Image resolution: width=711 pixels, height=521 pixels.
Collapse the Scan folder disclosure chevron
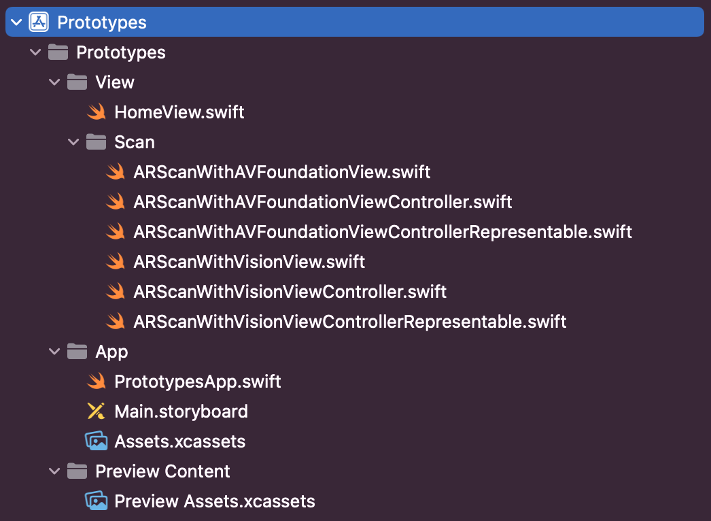click(x=73, y=142)
